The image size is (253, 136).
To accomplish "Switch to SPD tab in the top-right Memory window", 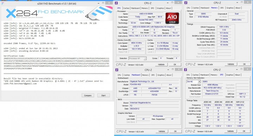I will tap(222, 8).
